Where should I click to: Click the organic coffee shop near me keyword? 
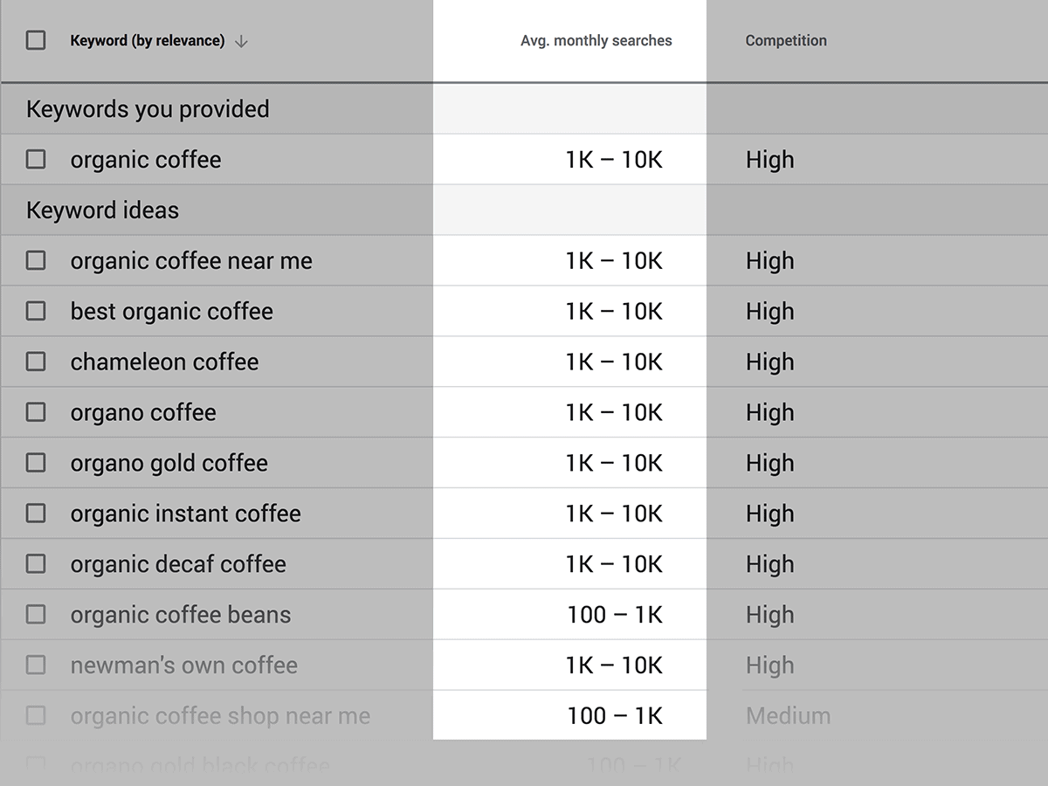click(220, 716)
